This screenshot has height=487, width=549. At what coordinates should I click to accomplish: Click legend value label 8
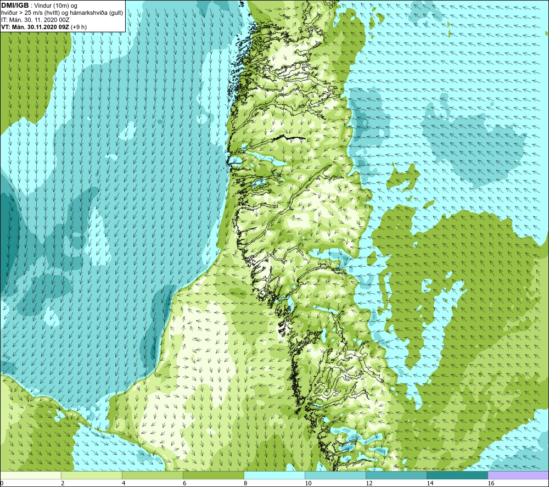[x=245, y=483]
